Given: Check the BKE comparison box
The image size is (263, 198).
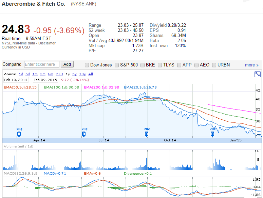Looking at the screenshot, I should 143,65.
